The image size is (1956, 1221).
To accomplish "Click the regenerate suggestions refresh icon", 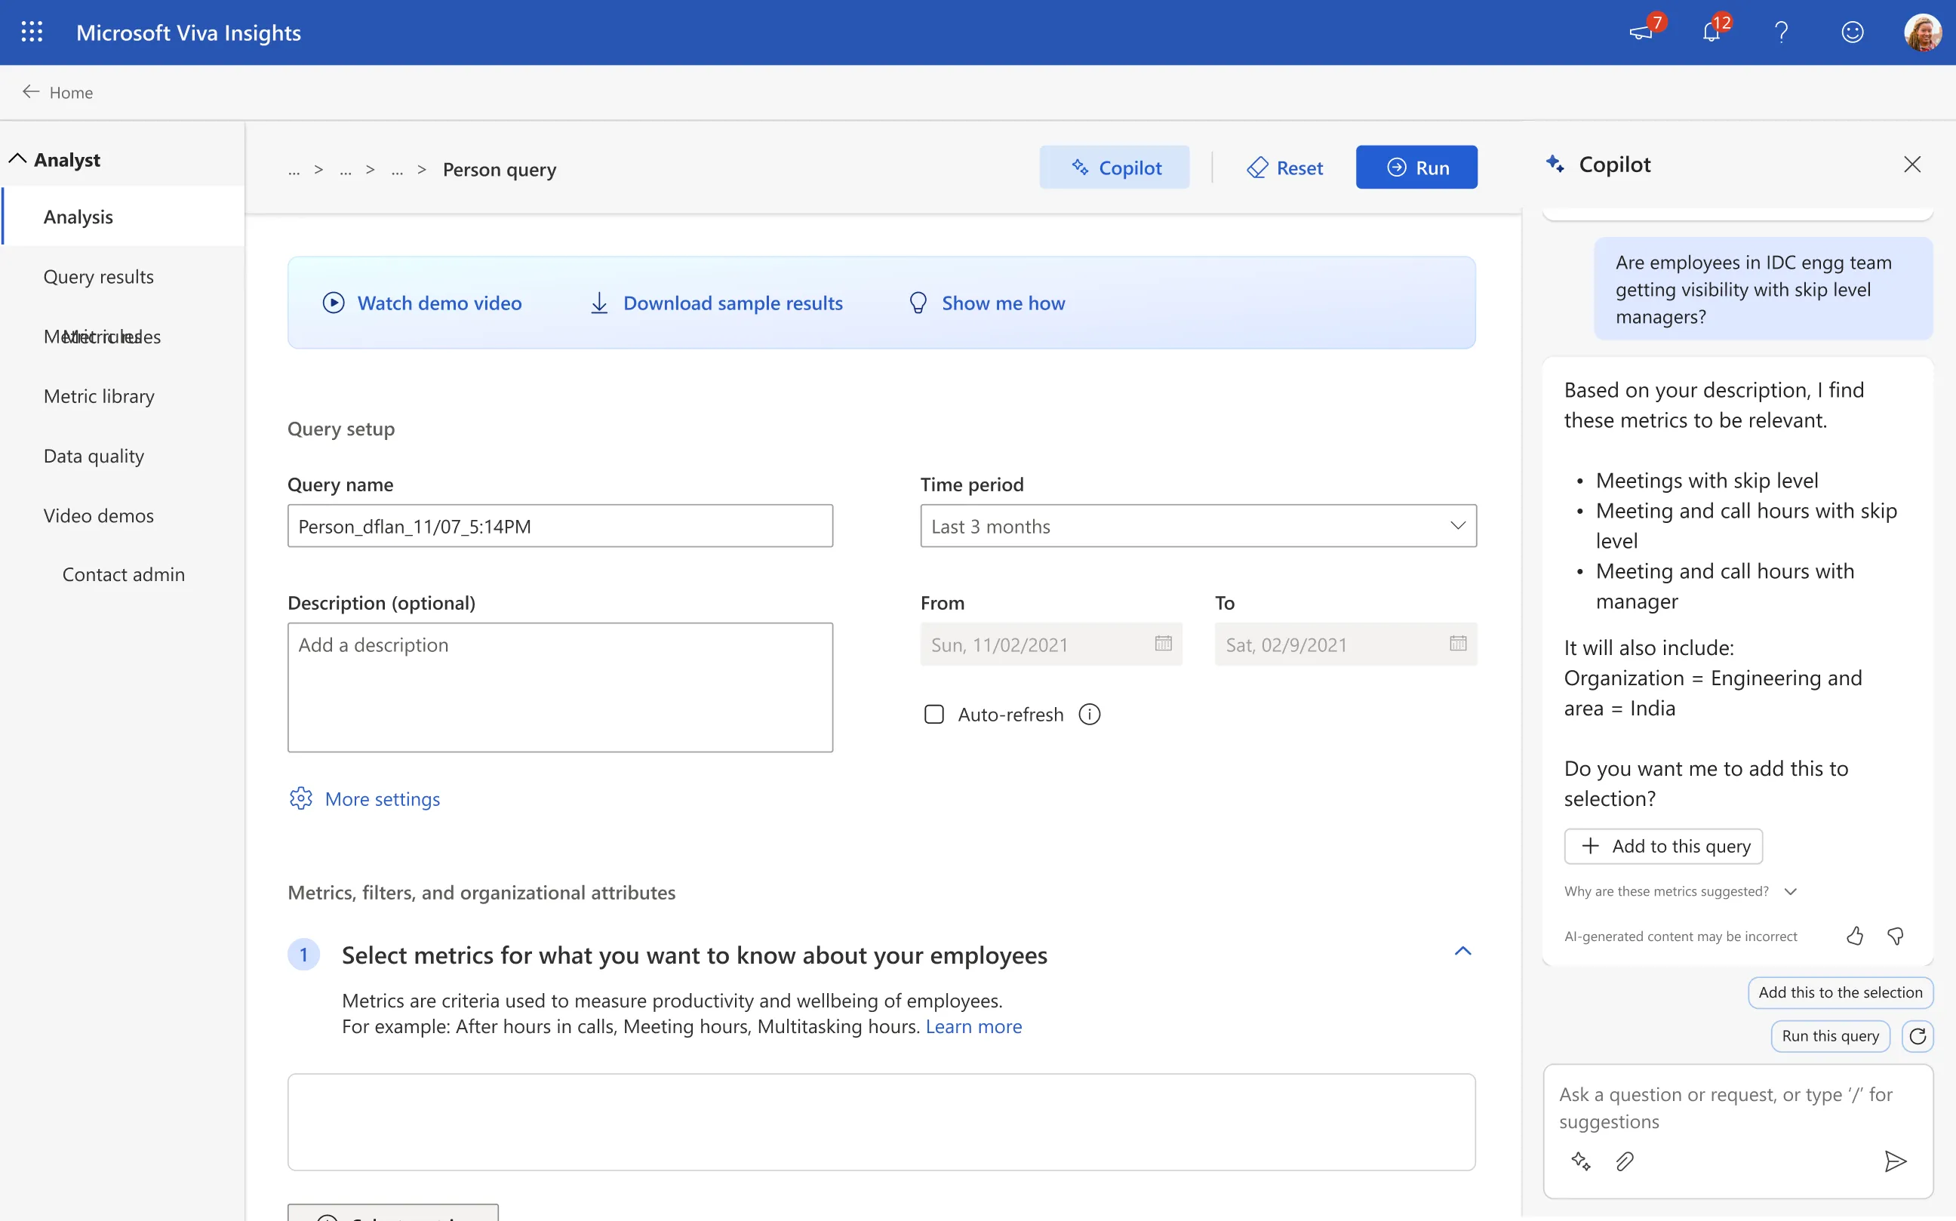I will (x=1918, y=1036).
